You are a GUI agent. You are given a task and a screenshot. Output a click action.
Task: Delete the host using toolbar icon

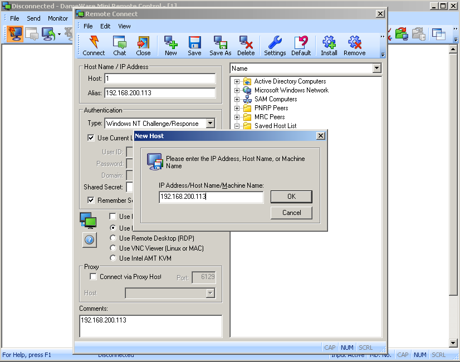[x=246, y=46]
